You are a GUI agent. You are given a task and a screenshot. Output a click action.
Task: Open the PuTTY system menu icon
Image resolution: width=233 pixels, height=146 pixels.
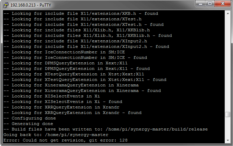5,4
